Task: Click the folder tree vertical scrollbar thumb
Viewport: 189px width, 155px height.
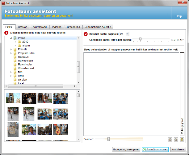Action: [x=78, y=67]
